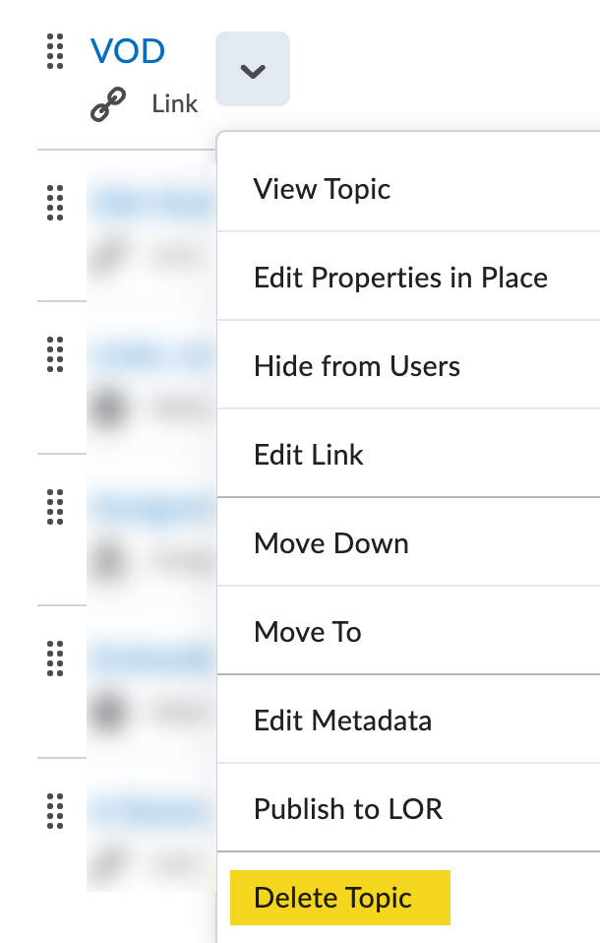This screenshot has height=943, width=600.
Task: Click the drag handle on the third topic row
Action: (x=54, y=508)
